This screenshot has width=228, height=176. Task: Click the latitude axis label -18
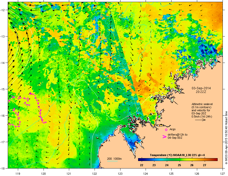(3, 168)
